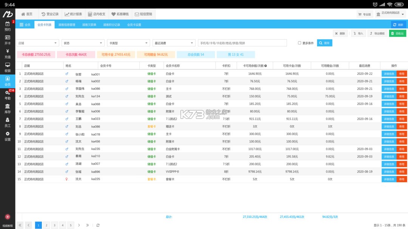Open the 营业记录 menu

[x=50, y=14]
